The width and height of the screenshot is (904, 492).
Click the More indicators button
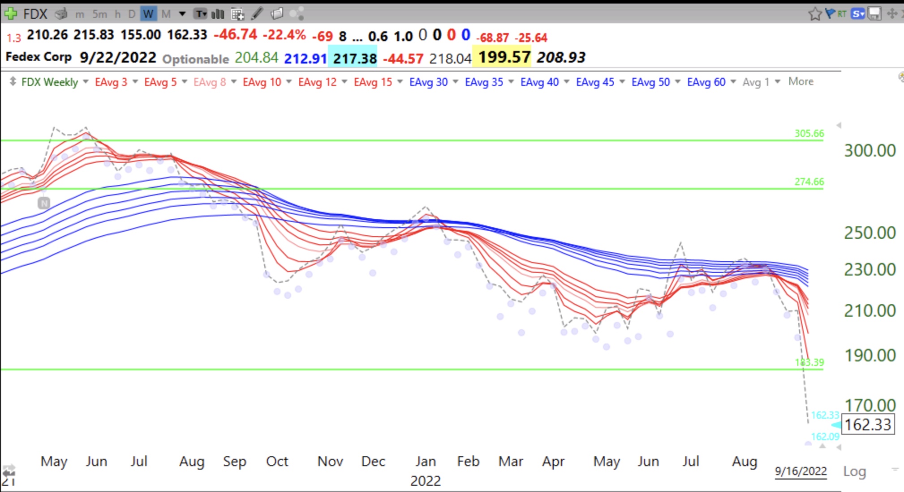point(801,82)
